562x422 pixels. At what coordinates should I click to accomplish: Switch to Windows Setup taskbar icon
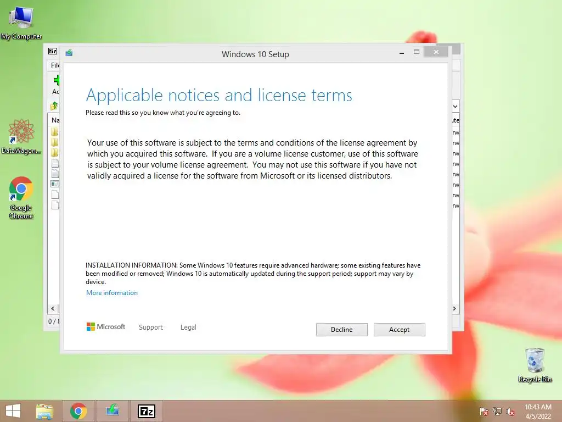113,411
